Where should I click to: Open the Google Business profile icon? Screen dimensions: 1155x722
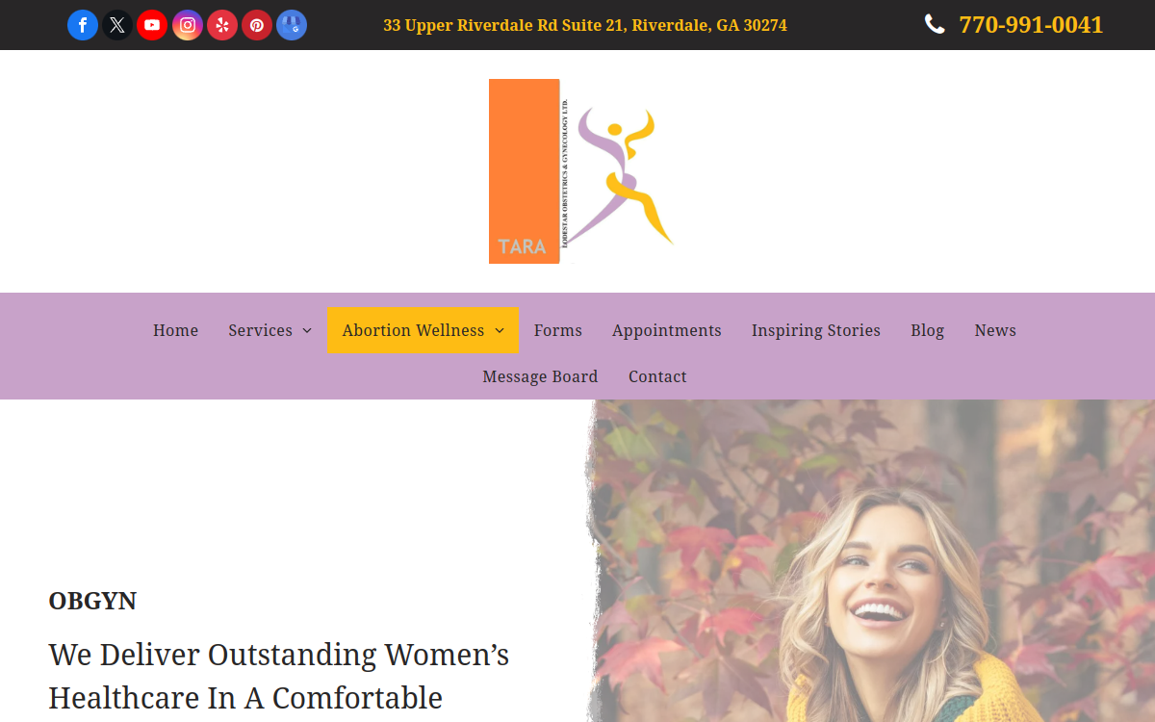(x=292, y=25)
